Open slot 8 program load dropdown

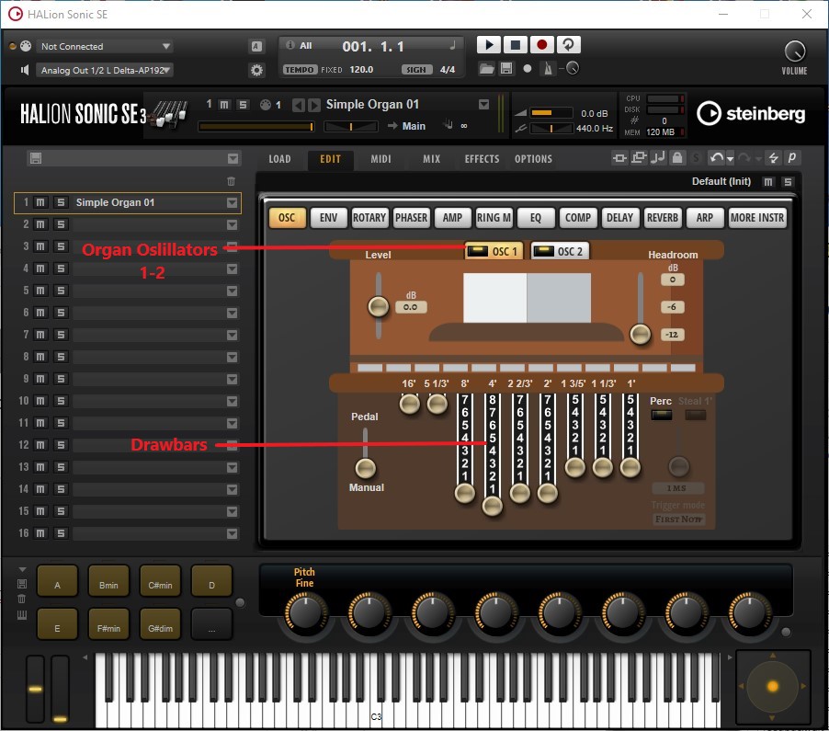[233, 357]
